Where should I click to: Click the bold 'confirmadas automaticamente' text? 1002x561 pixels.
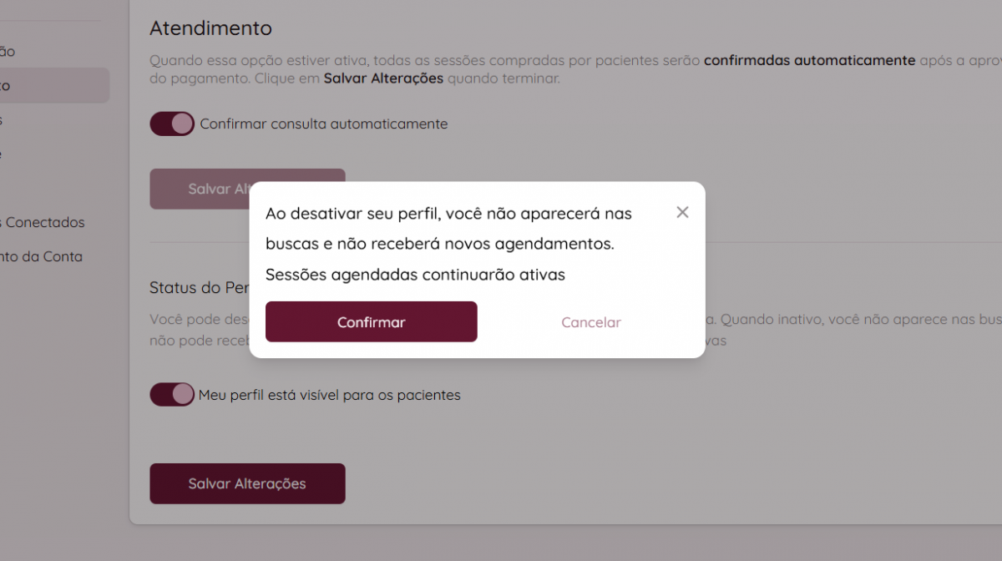point(809,60)
